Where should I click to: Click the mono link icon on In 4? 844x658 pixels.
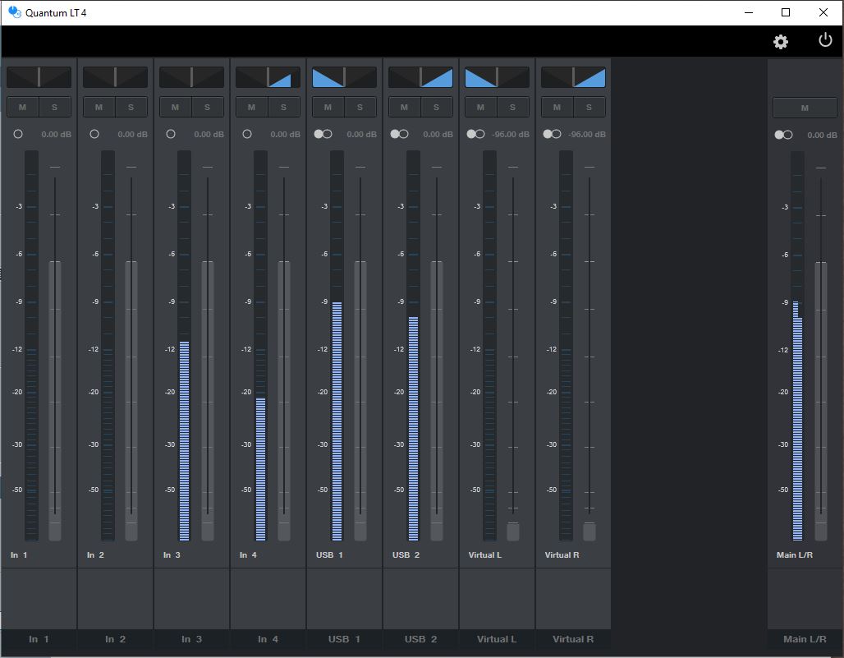(x=247, y=134)
